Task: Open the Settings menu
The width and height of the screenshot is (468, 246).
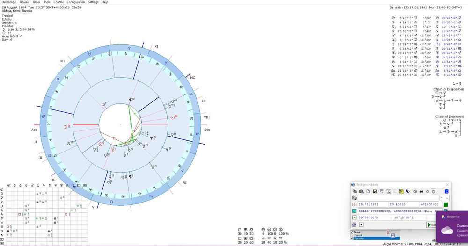Action: point(93,2)
